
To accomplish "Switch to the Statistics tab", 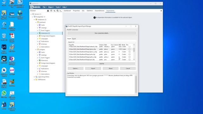I will (x=90, y=11).
